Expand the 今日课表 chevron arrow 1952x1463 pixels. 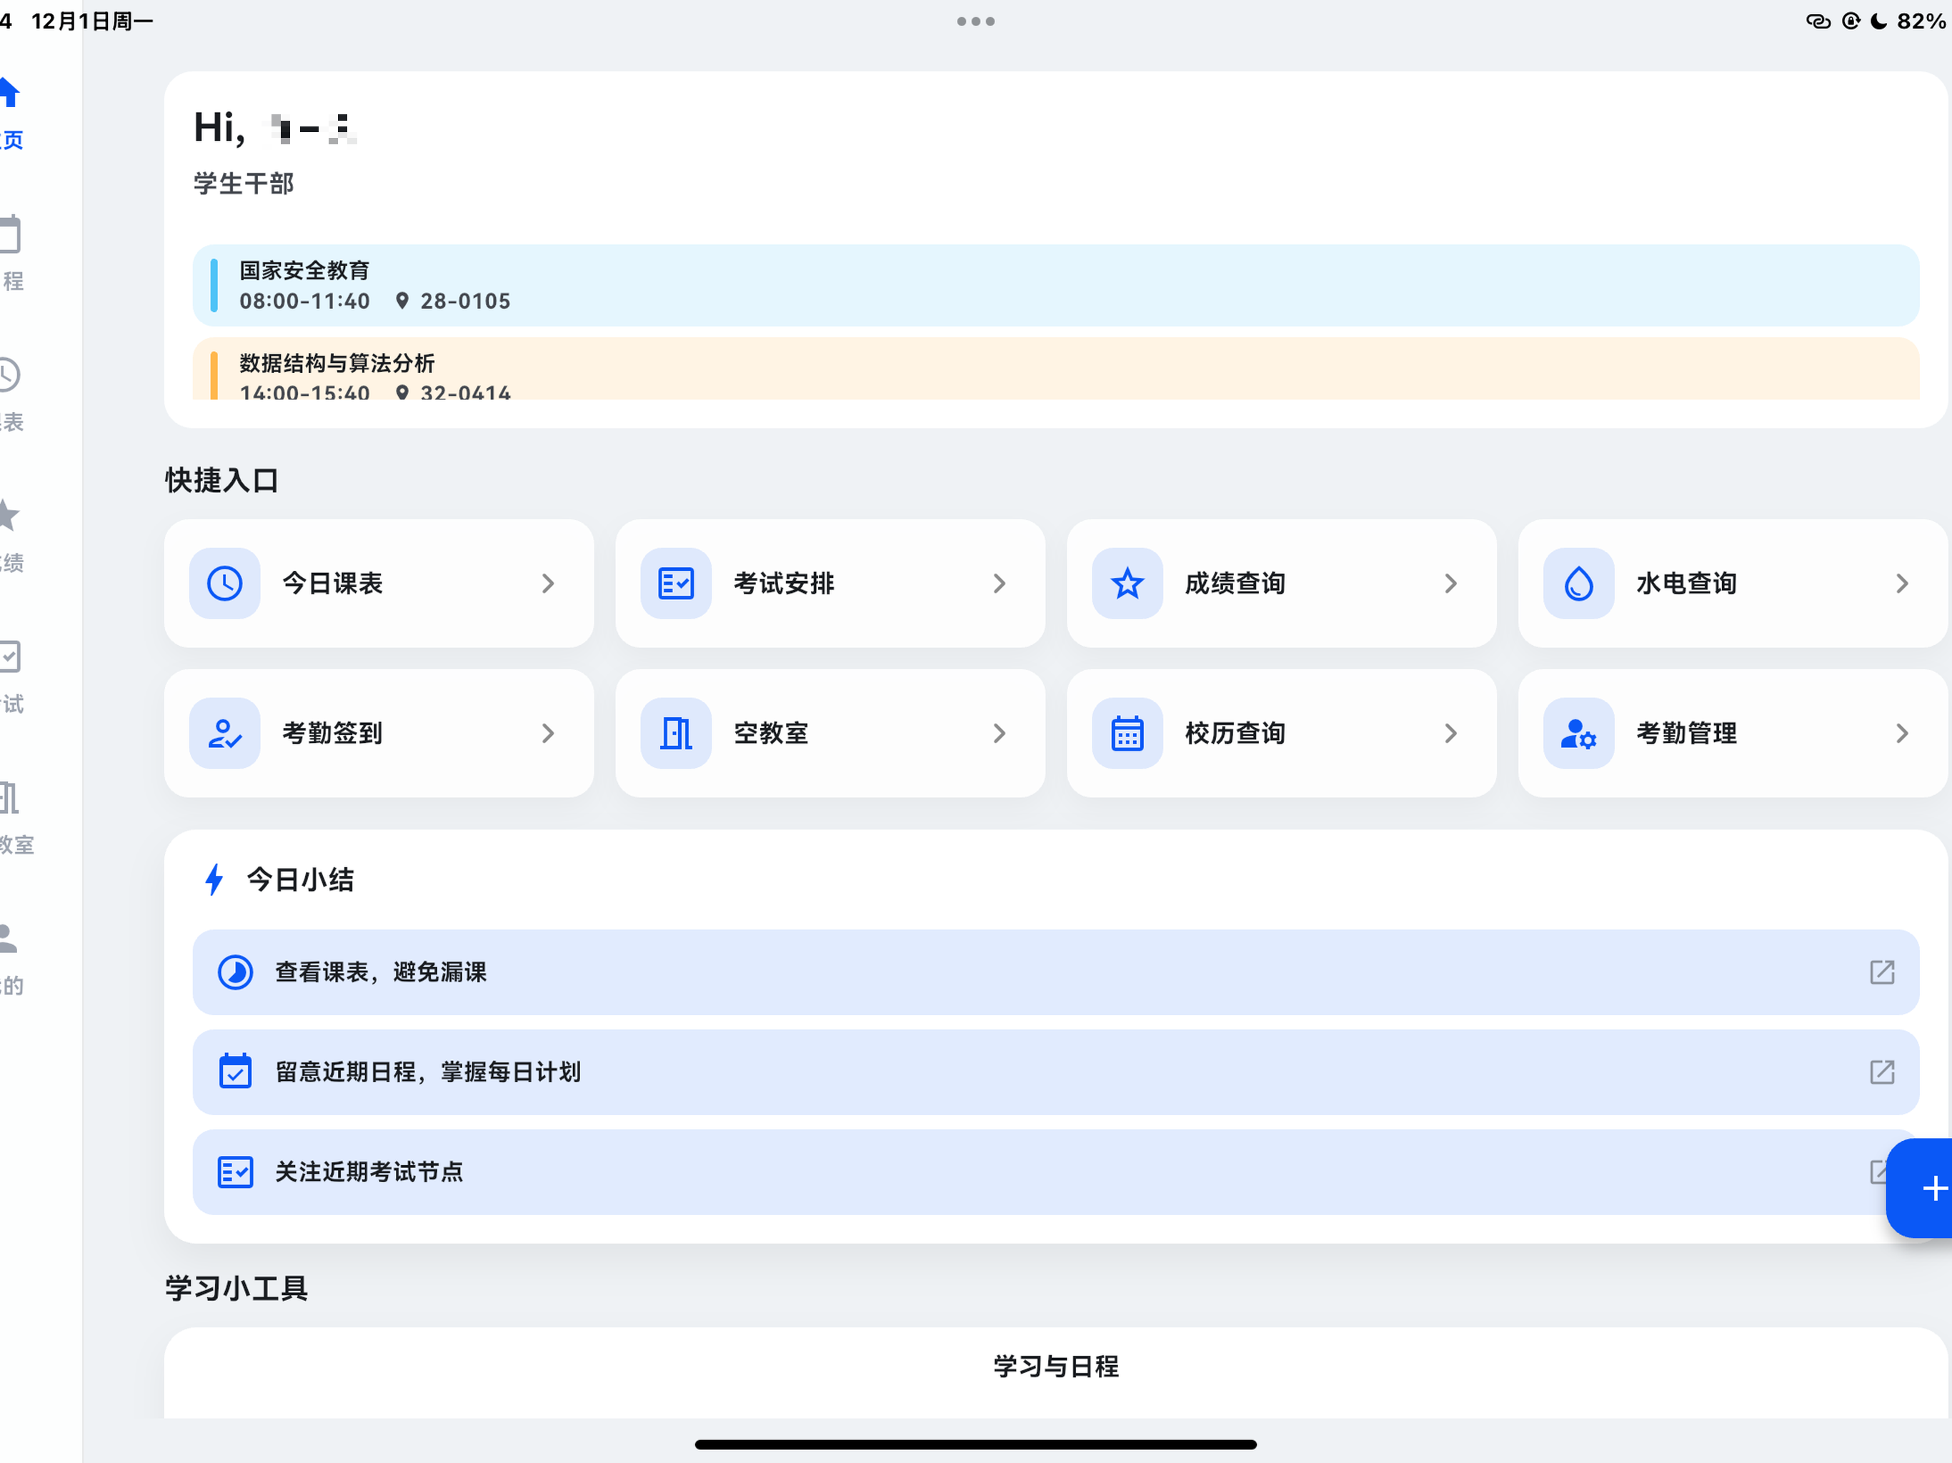[x=548, y=583]
